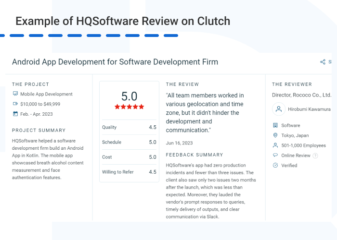Click the budget tag icon beside $10,000 to $49,999

[15, 104]
